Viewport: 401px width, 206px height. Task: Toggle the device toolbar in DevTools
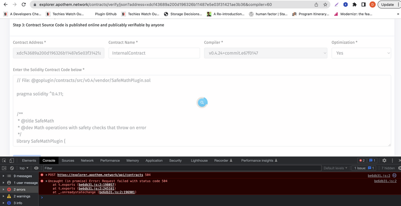tap(12, 160)
